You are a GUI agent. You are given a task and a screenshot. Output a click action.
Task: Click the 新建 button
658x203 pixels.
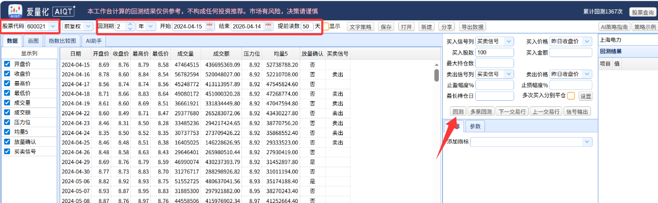click(x=426, y=26)
